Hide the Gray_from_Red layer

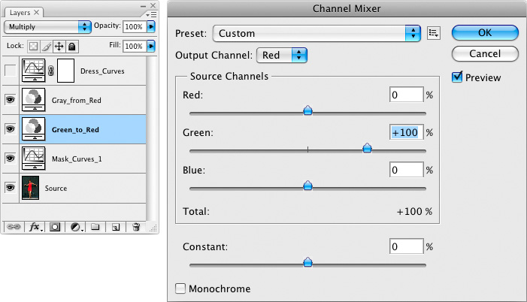10,100
